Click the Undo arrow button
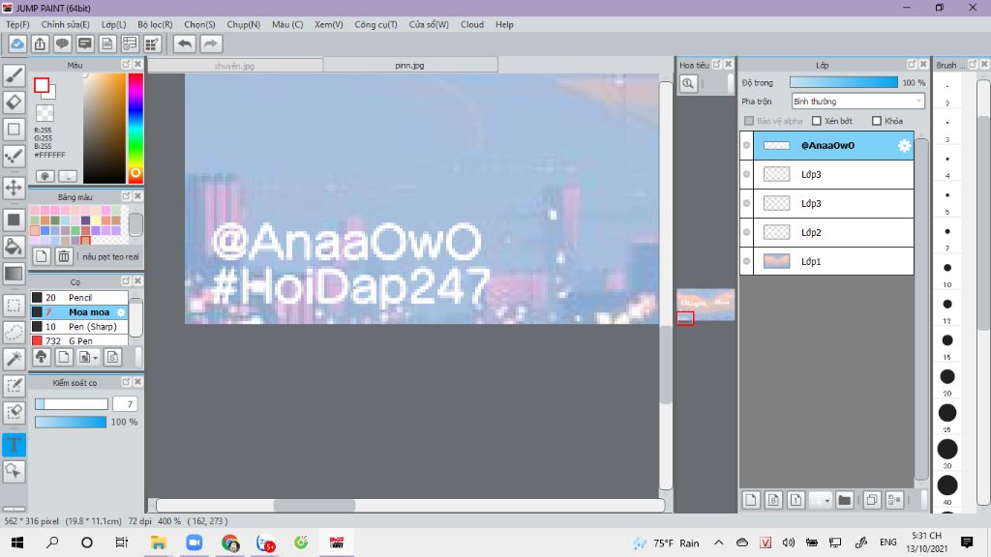 pos(185,44)
